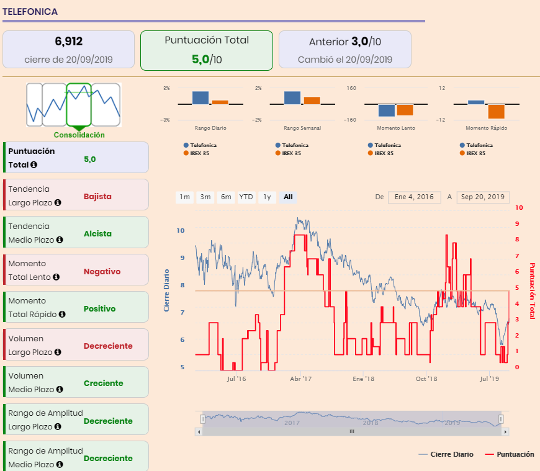
Task: Click the 6,912 closing price card
Action: [x=68, y=49]
